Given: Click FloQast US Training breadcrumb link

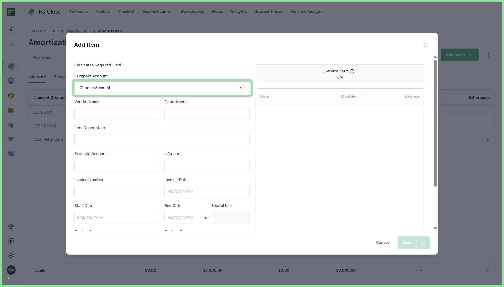Looking at the screenshot, I should tap(60, 31).
